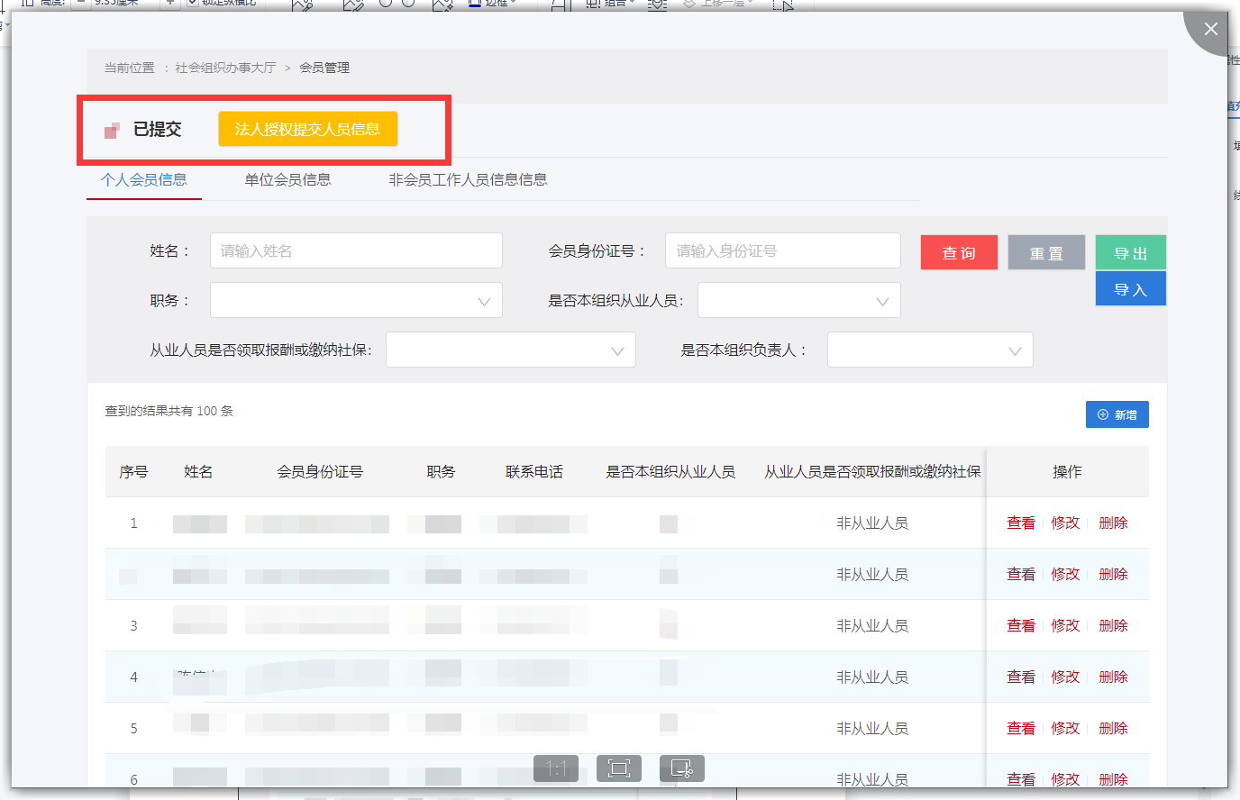Click the gray 重置 reset button
The height and width of the screenshot is (800, 1240).
click(1046, 252)
